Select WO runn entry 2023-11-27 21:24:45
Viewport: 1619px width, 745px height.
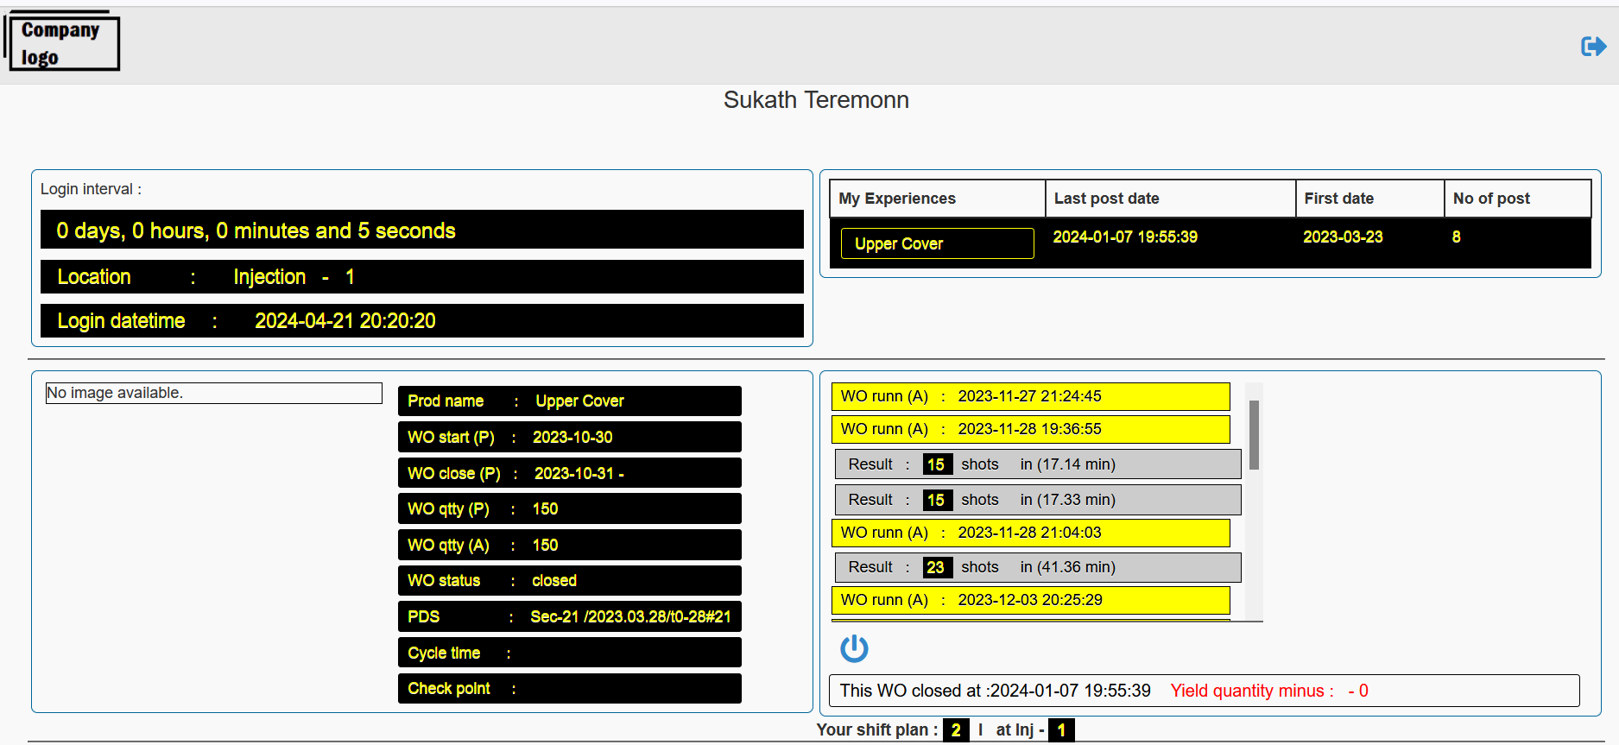1031,396
